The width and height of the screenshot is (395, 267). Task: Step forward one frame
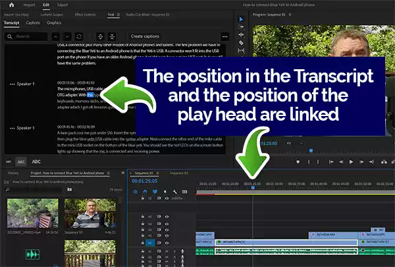(361, 162)
